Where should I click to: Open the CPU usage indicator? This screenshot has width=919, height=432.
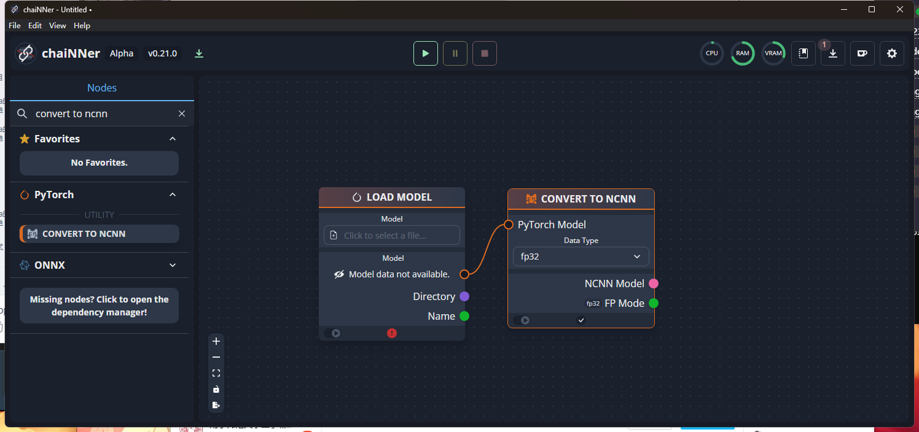coord(712,53)
